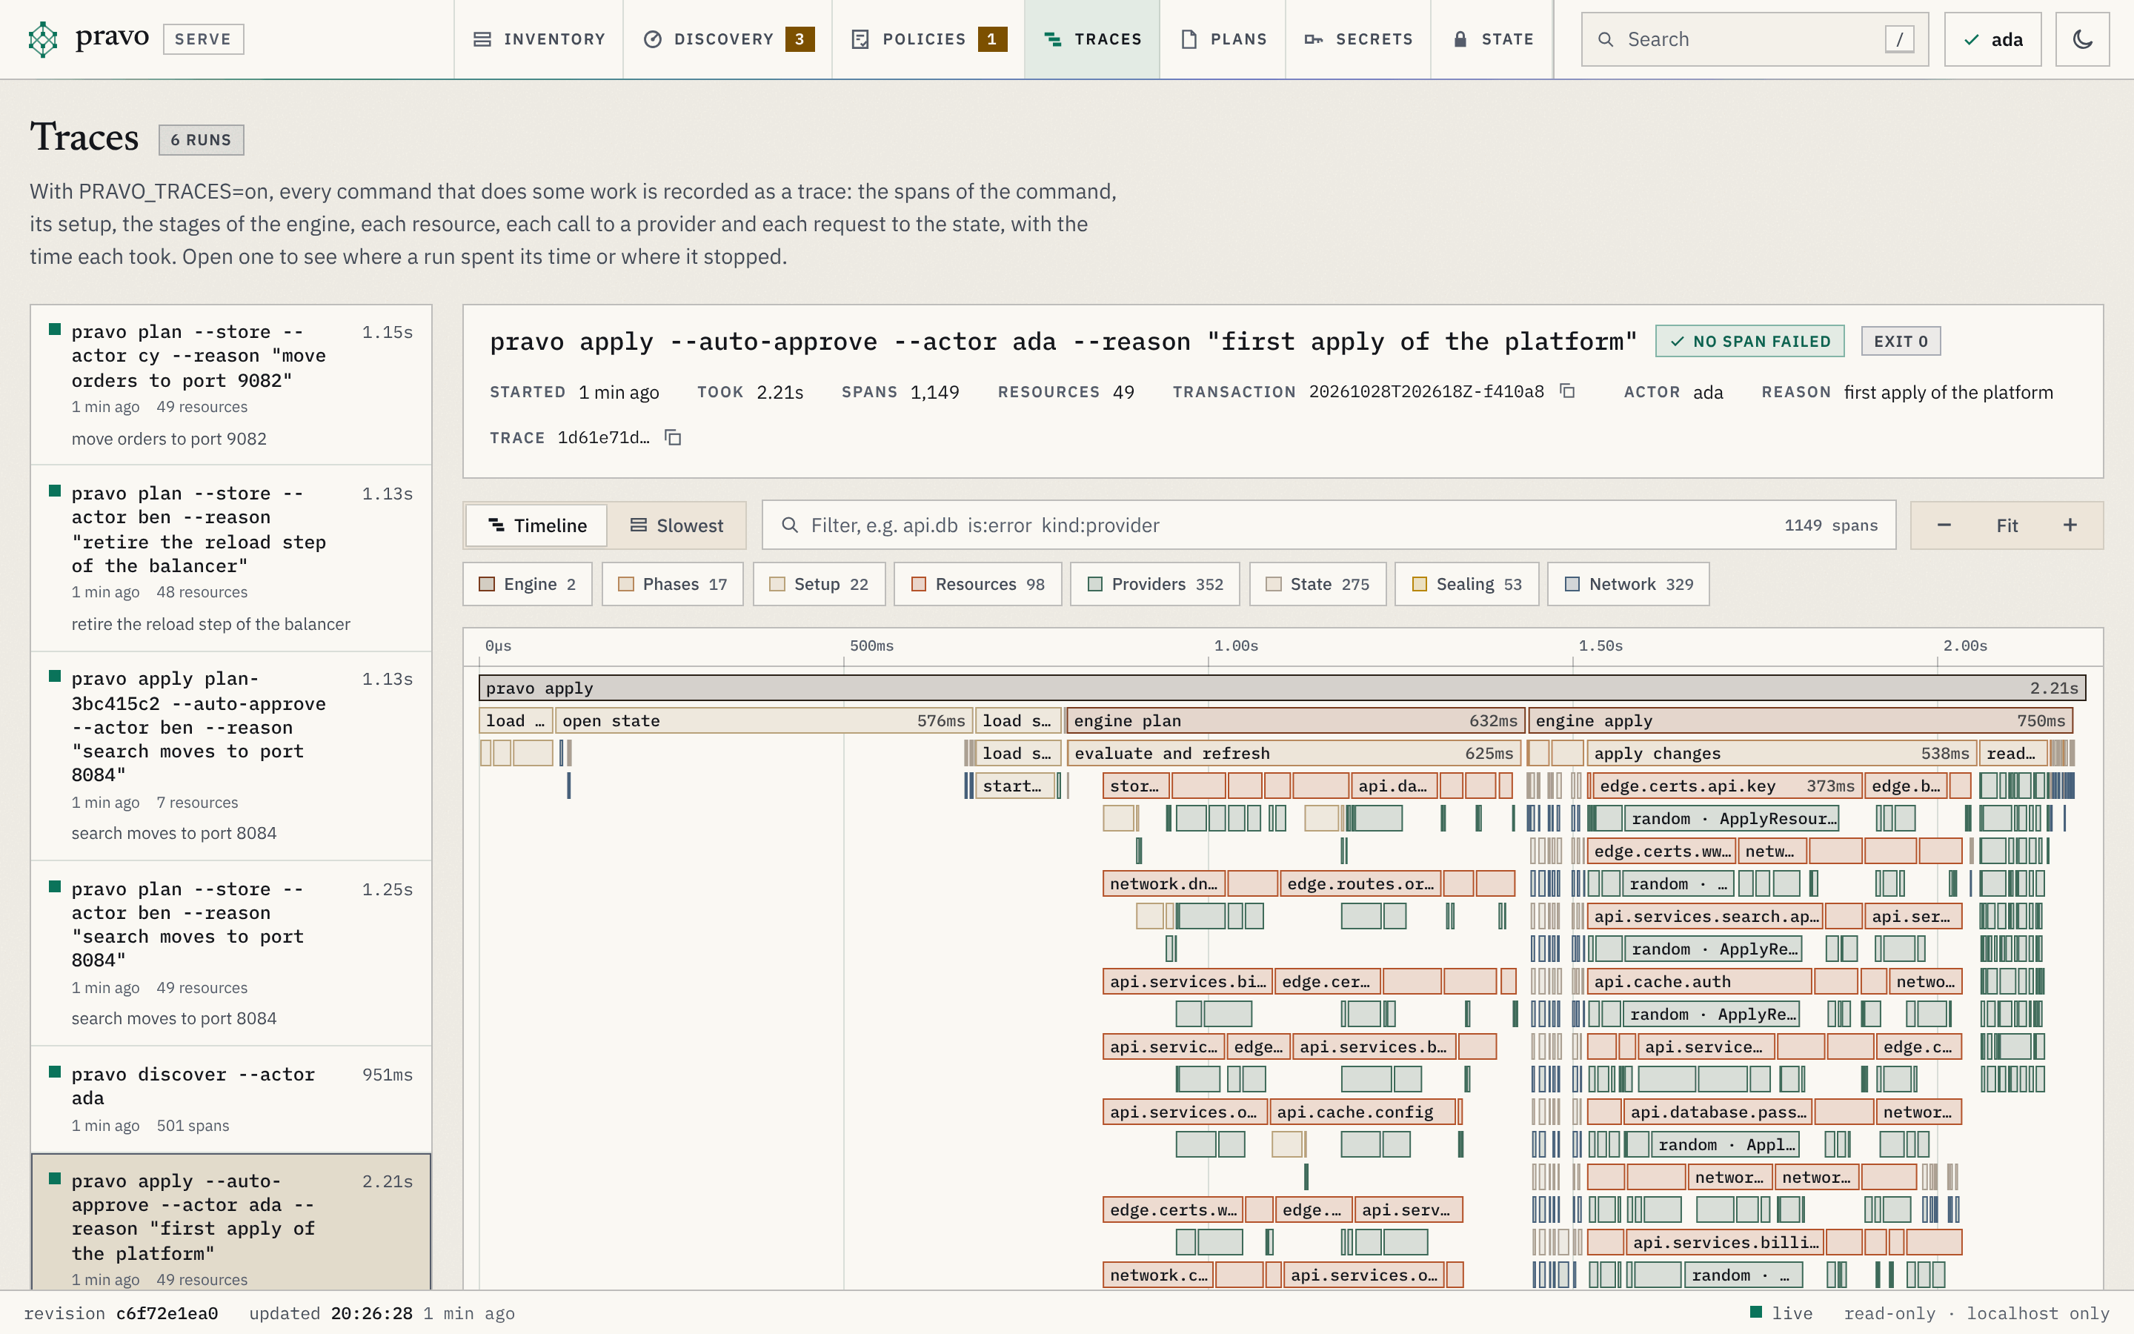This screenshot has height=1334, width=2134.
Task: Click the SERVE mode badge
Action: click(203, 39)
